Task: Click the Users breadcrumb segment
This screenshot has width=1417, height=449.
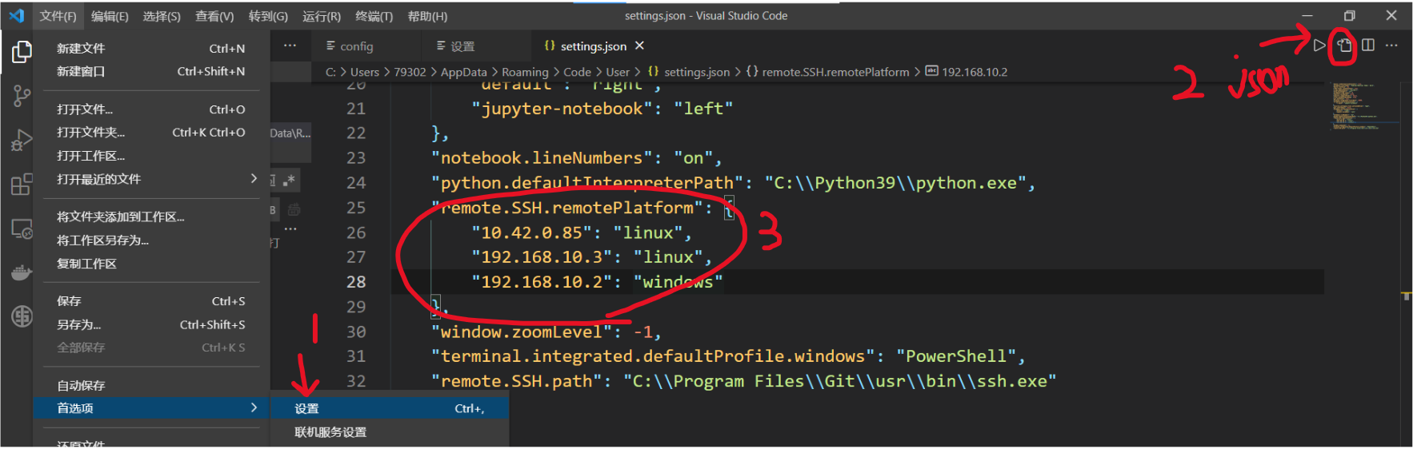Action: tap(365, 72)
